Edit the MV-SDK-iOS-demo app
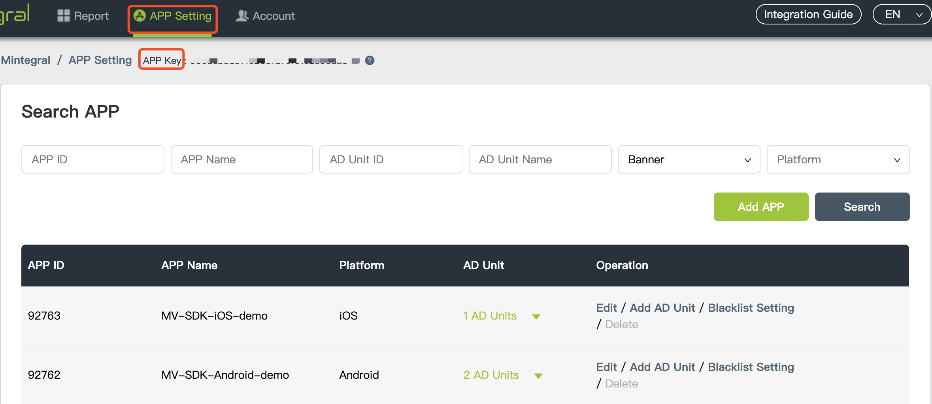Image resolution: width=932 pixels, height=404 pixels. (x=606, y=308)
